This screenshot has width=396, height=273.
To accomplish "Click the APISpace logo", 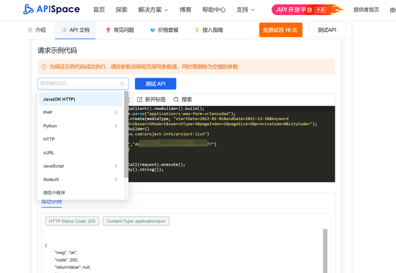I will click(x=51, y=10).
